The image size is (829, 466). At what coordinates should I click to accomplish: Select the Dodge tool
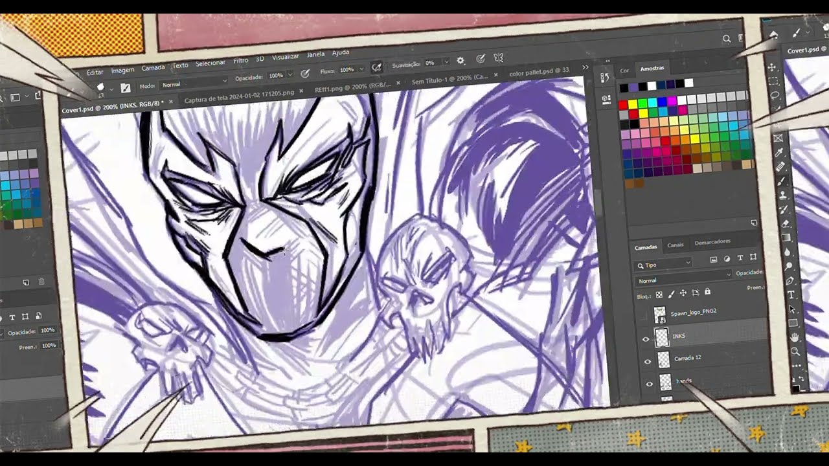(x=788, y=266)
